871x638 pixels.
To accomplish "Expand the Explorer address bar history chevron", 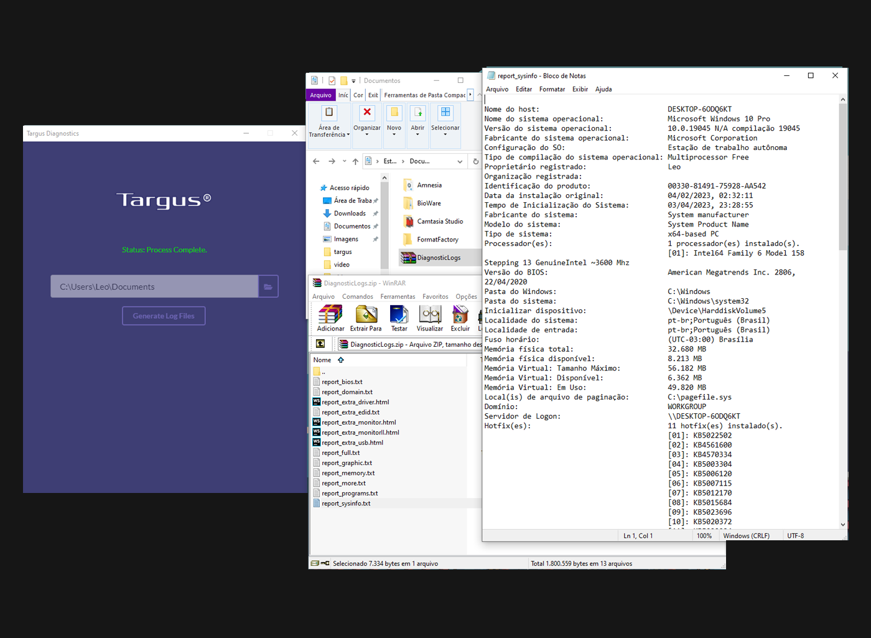I will point(460,161).
